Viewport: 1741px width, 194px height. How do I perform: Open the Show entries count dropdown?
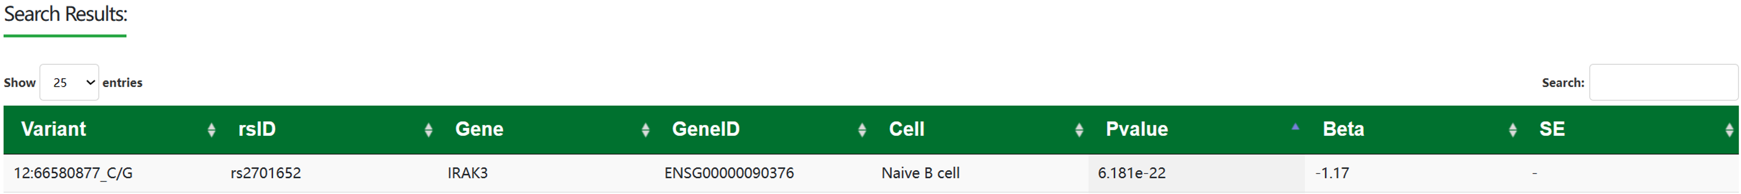point(69,82)
